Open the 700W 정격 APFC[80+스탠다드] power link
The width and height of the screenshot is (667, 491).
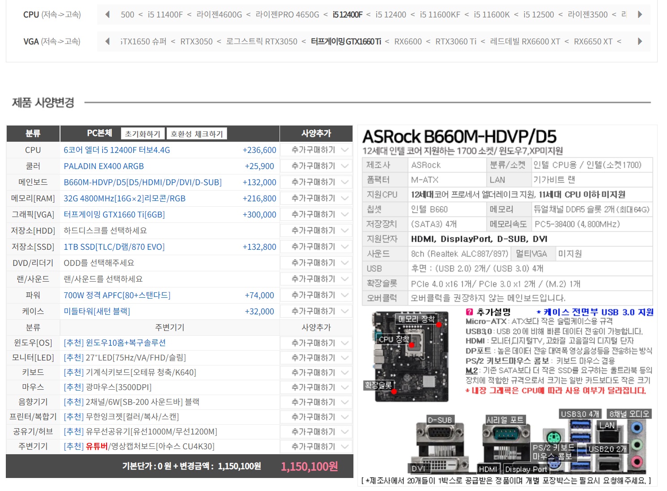[117, 295]
